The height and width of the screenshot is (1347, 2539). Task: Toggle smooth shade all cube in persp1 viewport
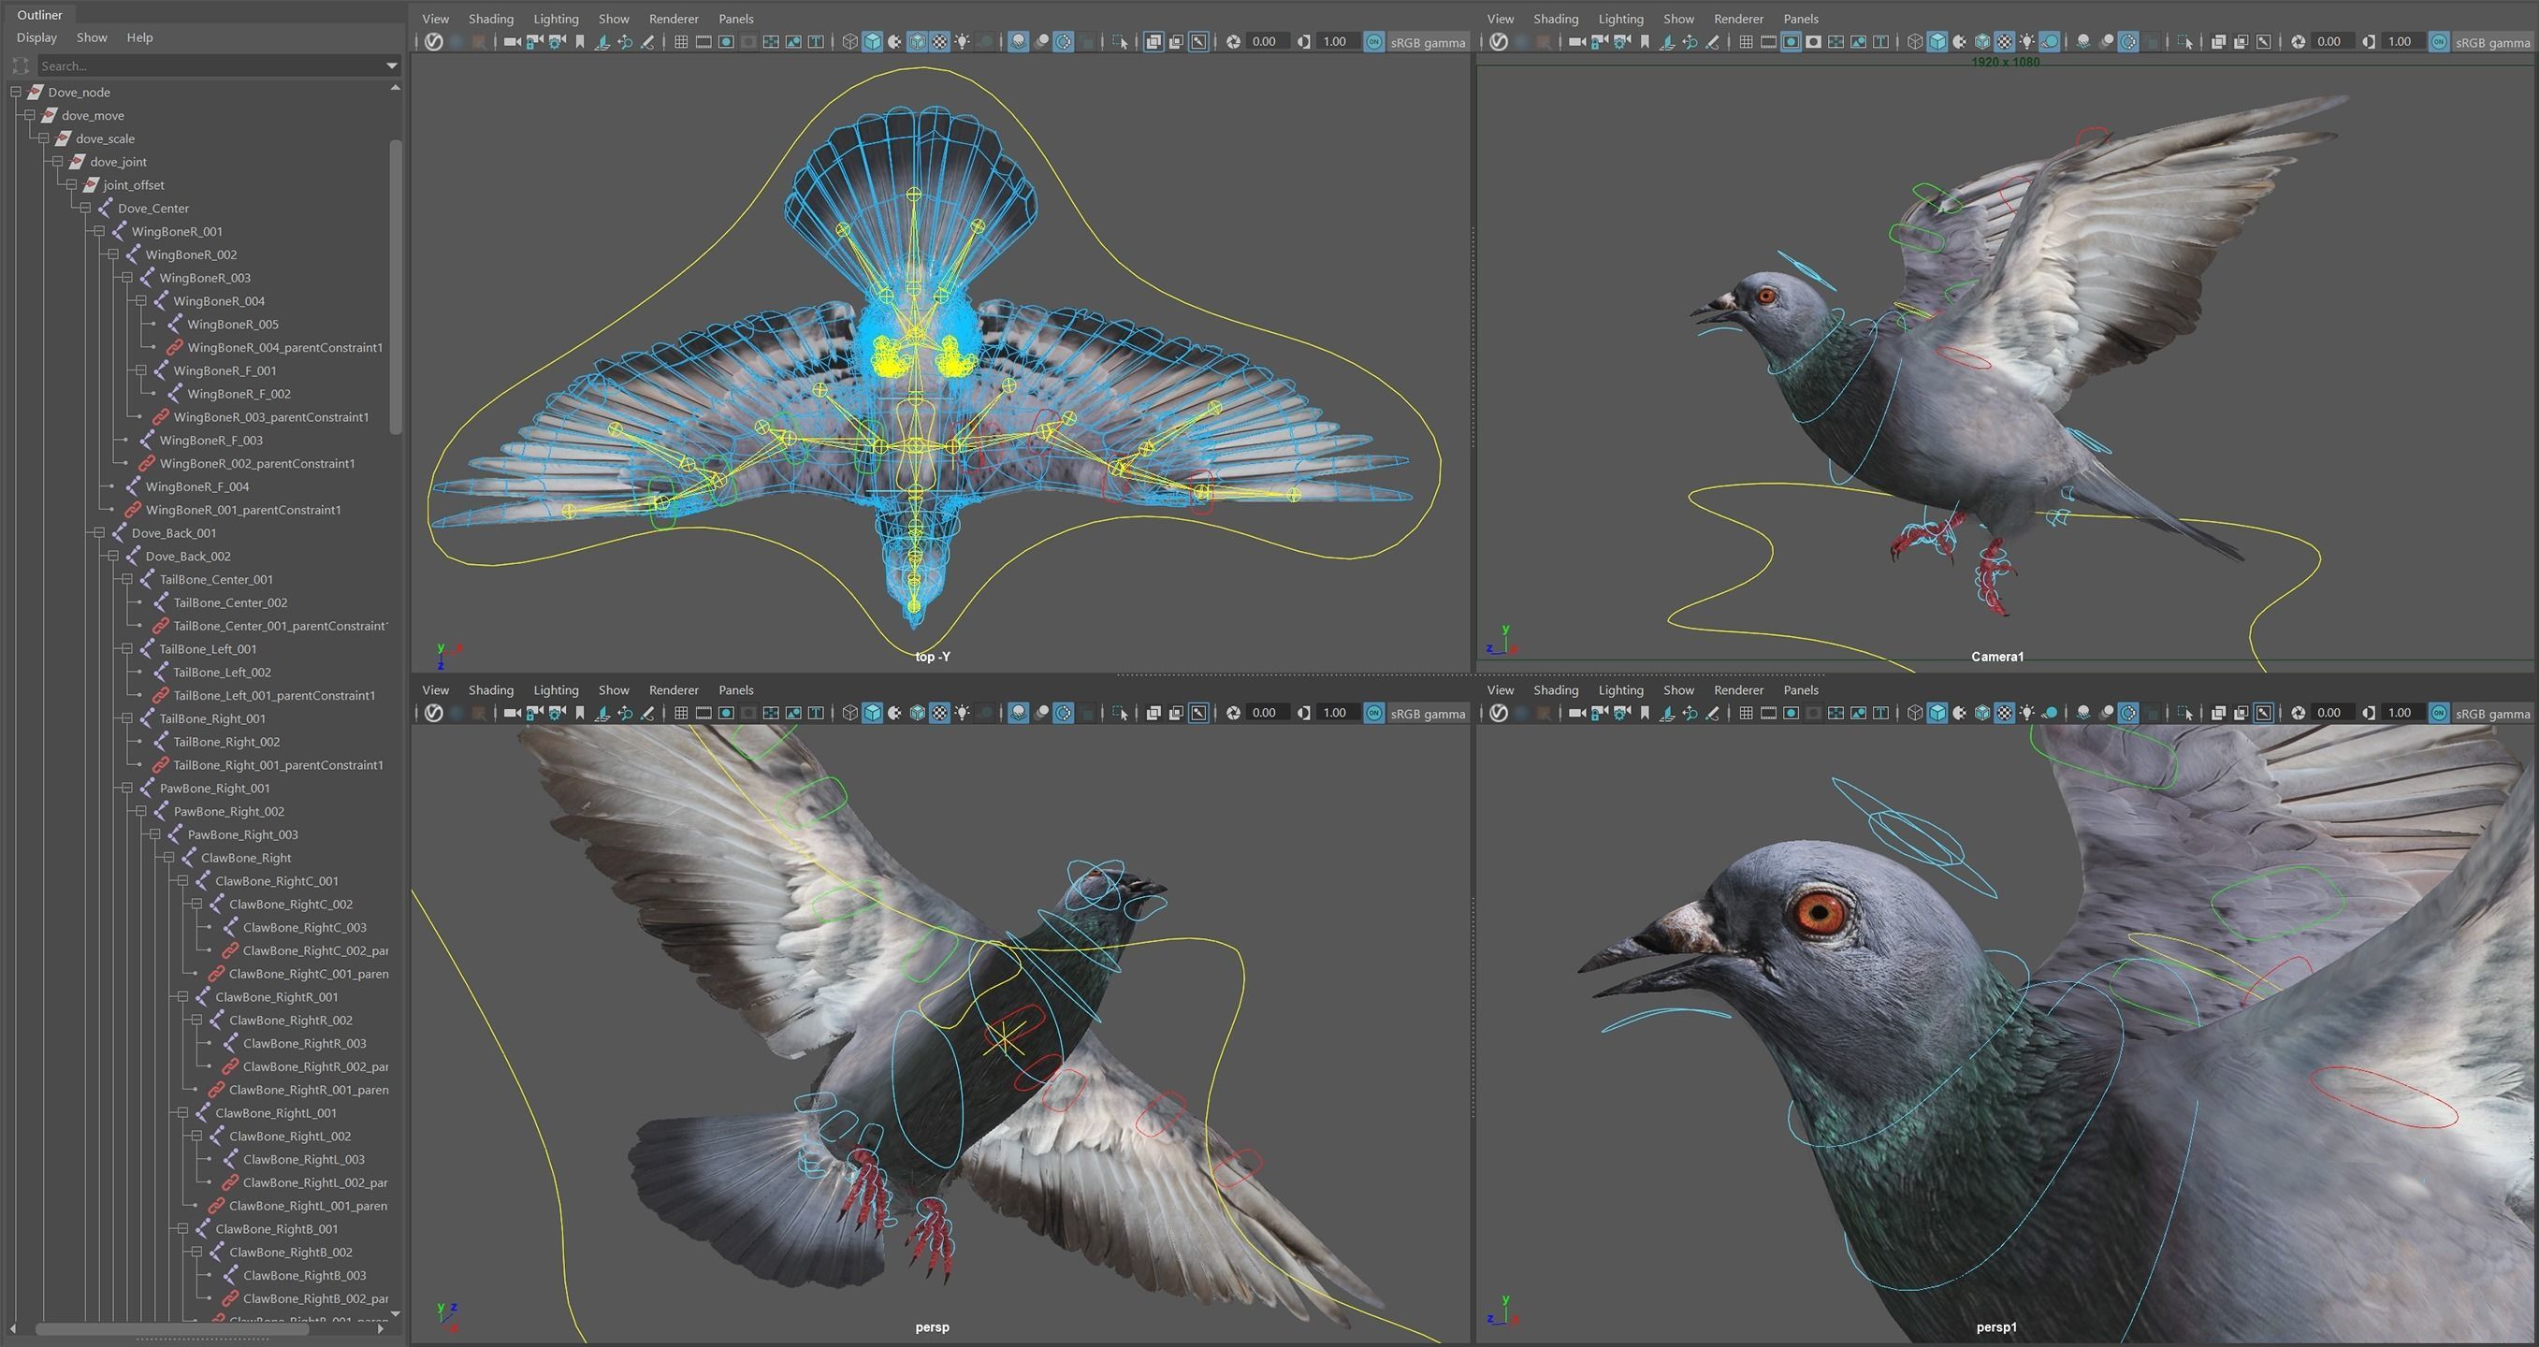click(1937, 713)
